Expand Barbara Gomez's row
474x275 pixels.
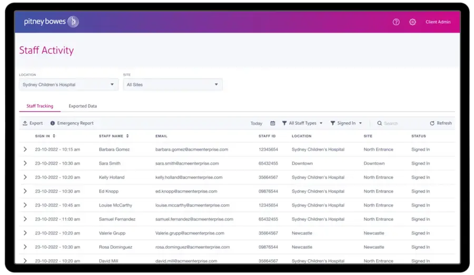[25, 150]
